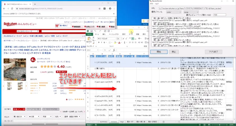Open the 年齢 filter dropdown
Viewport: 236px width, 126px height.
[47, 116]
